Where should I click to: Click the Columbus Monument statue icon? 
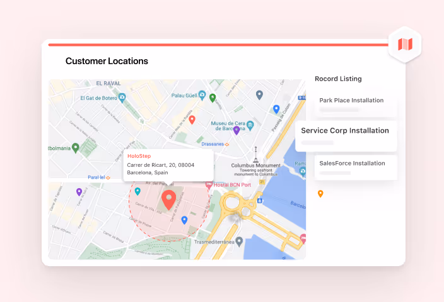[255, 154]
